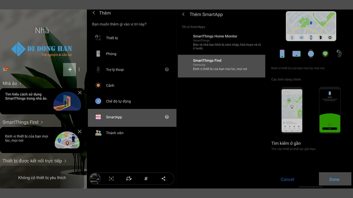The image size is (353, 198).
Task: Tap the scroll capture icon in toolbar
Action: (111, 179)
